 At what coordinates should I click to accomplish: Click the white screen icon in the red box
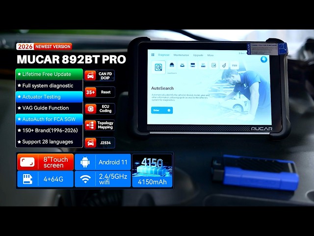coord(27,162)
